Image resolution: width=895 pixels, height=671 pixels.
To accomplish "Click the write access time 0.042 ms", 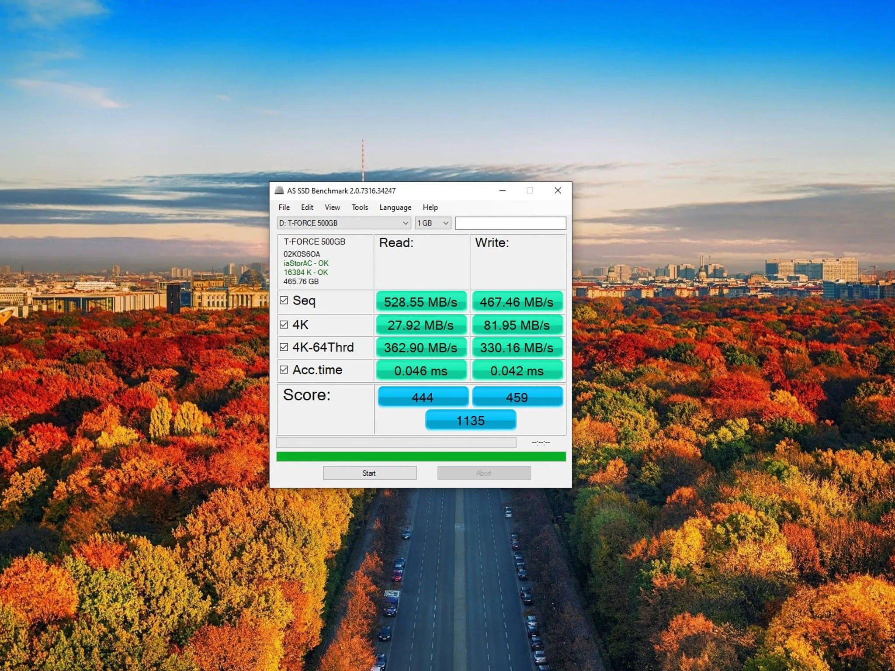I will pyautogui.click(x=517, y=370).
